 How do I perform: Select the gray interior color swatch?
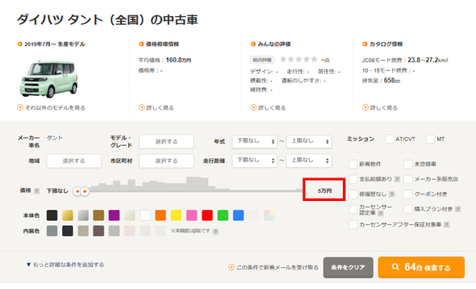(52, 231)
